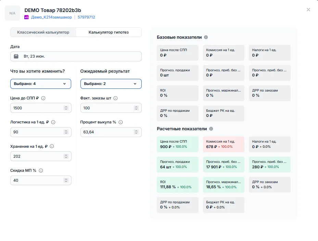Click info icon next to Цена до СПП
Viewport: 318px width, 241px height.
(43, 98)
